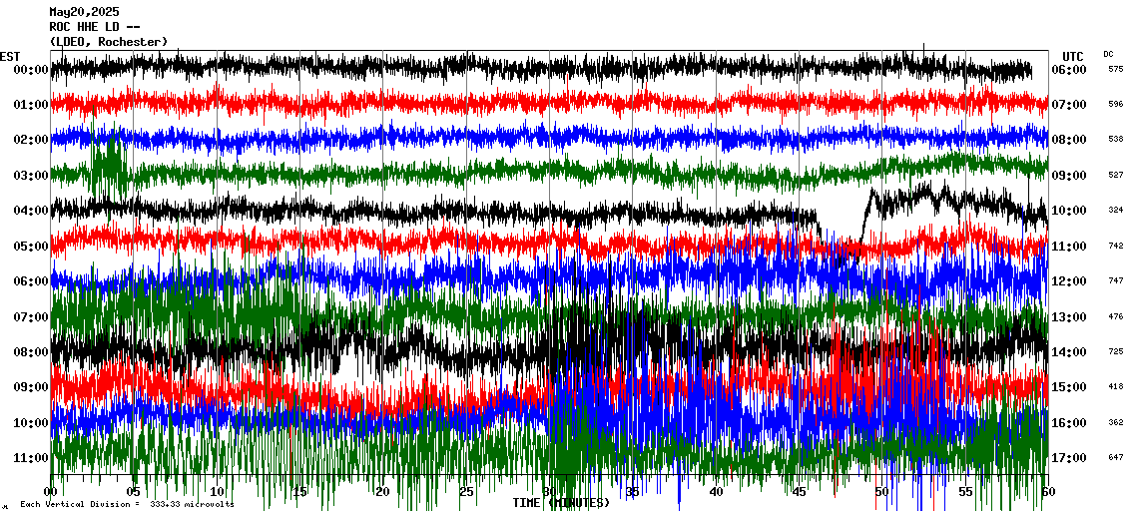
Task: Select the EST time label "04:00"
Action: point(31,211)
